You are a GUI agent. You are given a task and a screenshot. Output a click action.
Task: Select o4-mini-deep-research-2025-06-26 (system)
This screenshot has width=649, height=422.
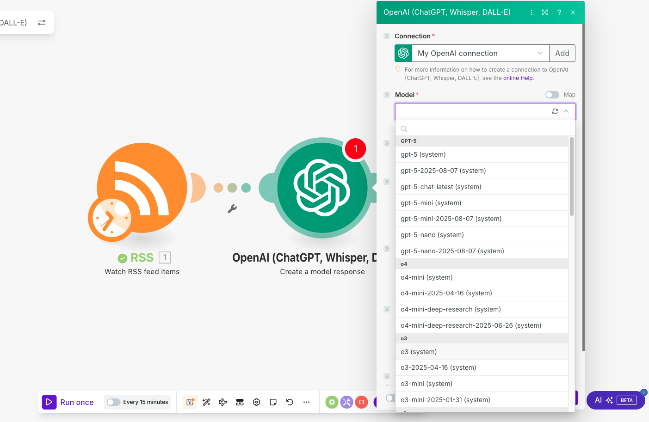482,325
